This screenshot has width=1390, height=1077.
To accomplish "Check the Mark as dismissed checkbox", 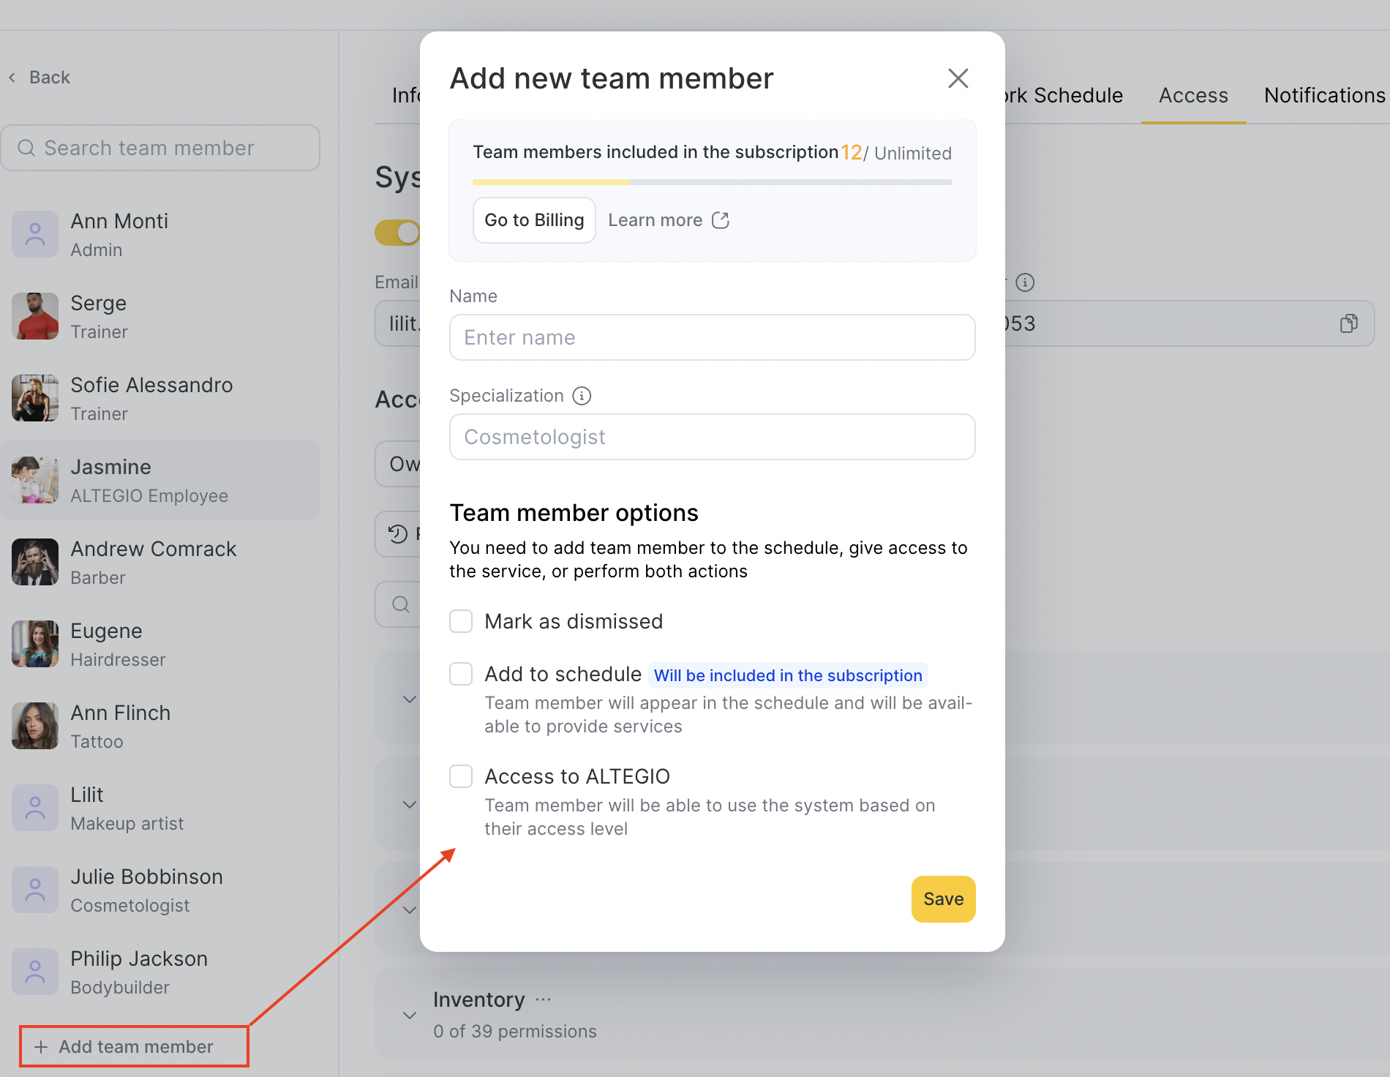I will (461, 621).
